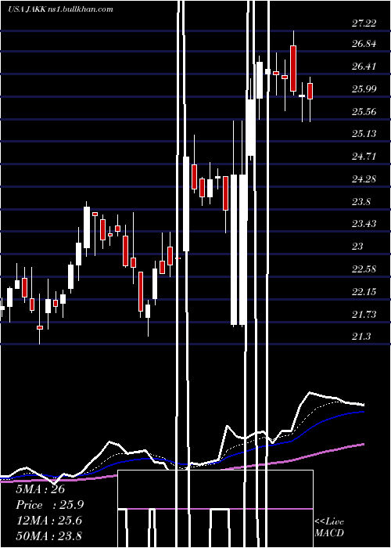Click the 22.58 price axis label
The height and width of the screenshot is (548, 391).
coord(364,269)
